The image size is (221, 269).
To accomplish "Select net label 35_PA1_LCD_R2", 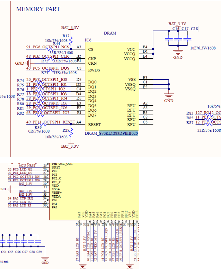I will click(20, 202).
